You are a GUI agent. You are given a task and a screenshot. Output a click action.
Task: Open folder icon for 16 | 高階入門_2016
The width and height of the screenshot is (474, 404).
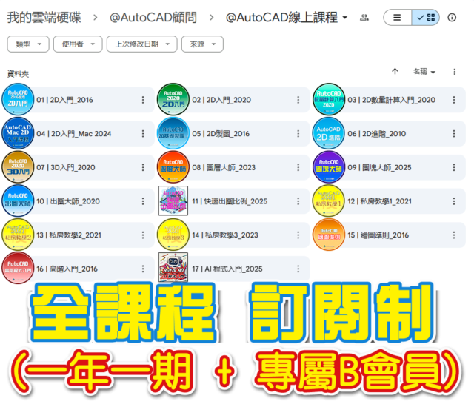tap(18, 269)
